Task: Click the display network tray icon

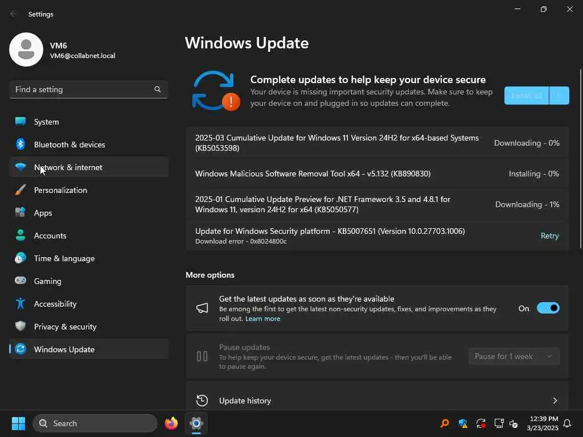Action: pyautogui.click(x=499, y=423)
